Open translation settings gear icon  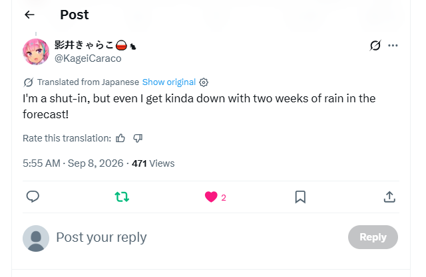pyautogui.click(x=204, y=82)
